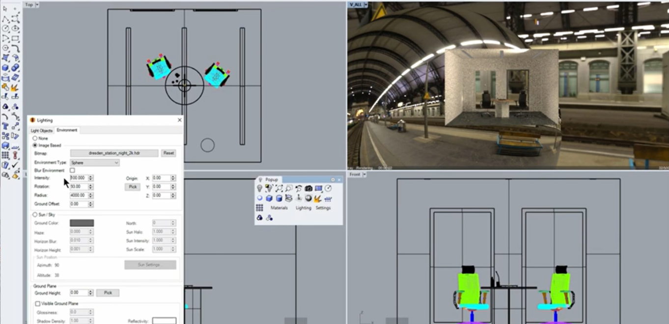Select the blue box icon in Popup
Image resolution: width=669 pixels, height=324 pixels.
pyautogui.click(x=269, y=198)
